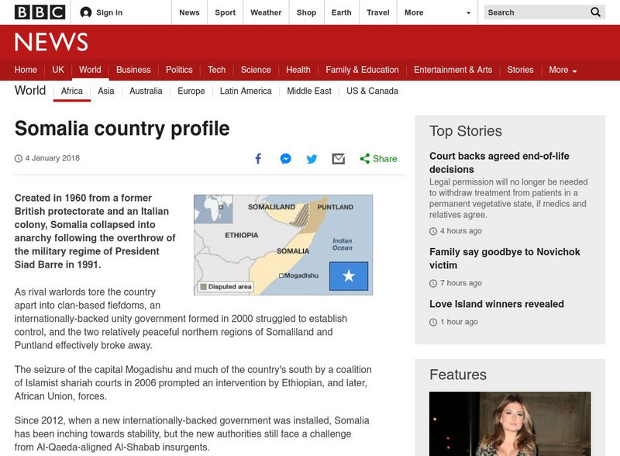Viewport: 620px width, 456px height.
Task: Switch to the Middle East tab
Action: point(308,91)
